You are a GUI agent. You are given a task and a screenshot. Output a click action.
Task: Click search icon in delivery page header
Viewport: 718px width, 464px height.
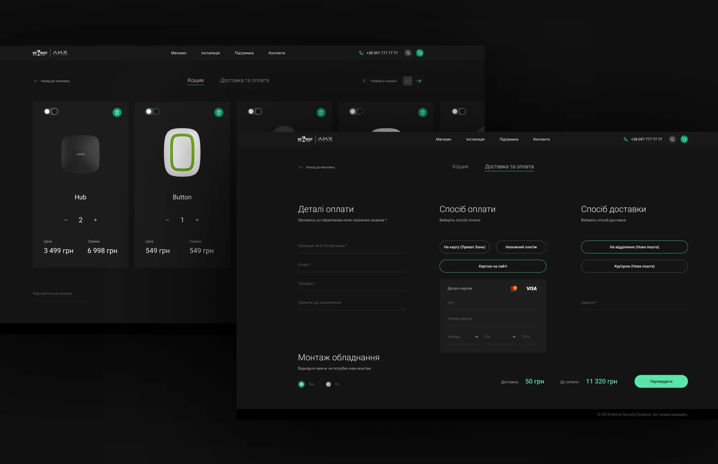click(x=672, y=139)
